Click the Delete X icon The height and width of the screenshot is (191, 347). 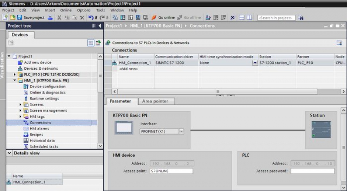(x=82, y=17)
